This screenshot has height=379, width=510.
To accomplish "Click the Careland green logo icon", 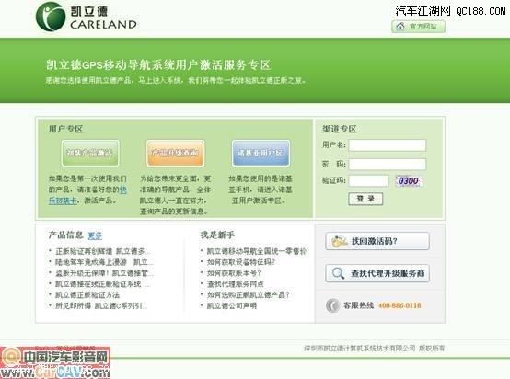I will click(51, 17).
